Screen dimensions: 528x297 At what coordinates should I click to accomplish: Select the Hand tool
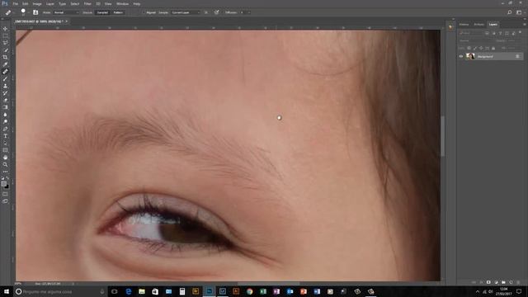tap(5, 158)
